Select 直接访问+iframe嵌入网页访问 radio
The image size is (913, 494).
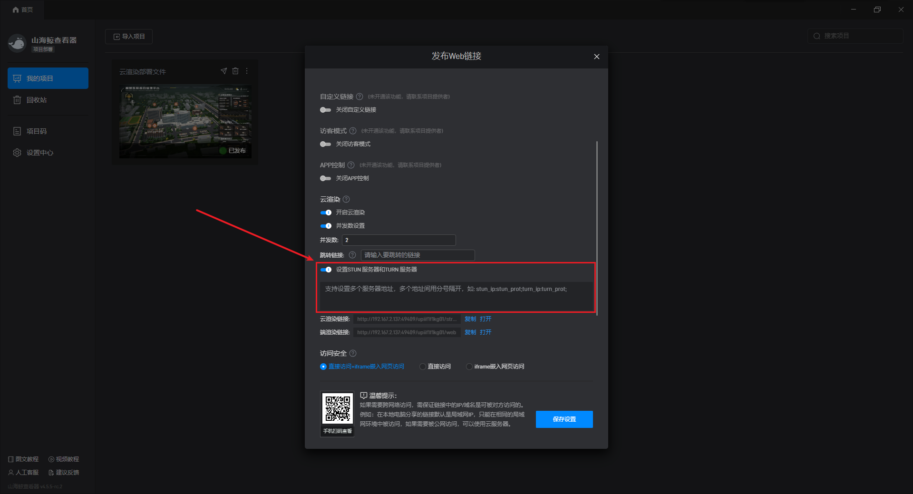[x=323, y=367]
